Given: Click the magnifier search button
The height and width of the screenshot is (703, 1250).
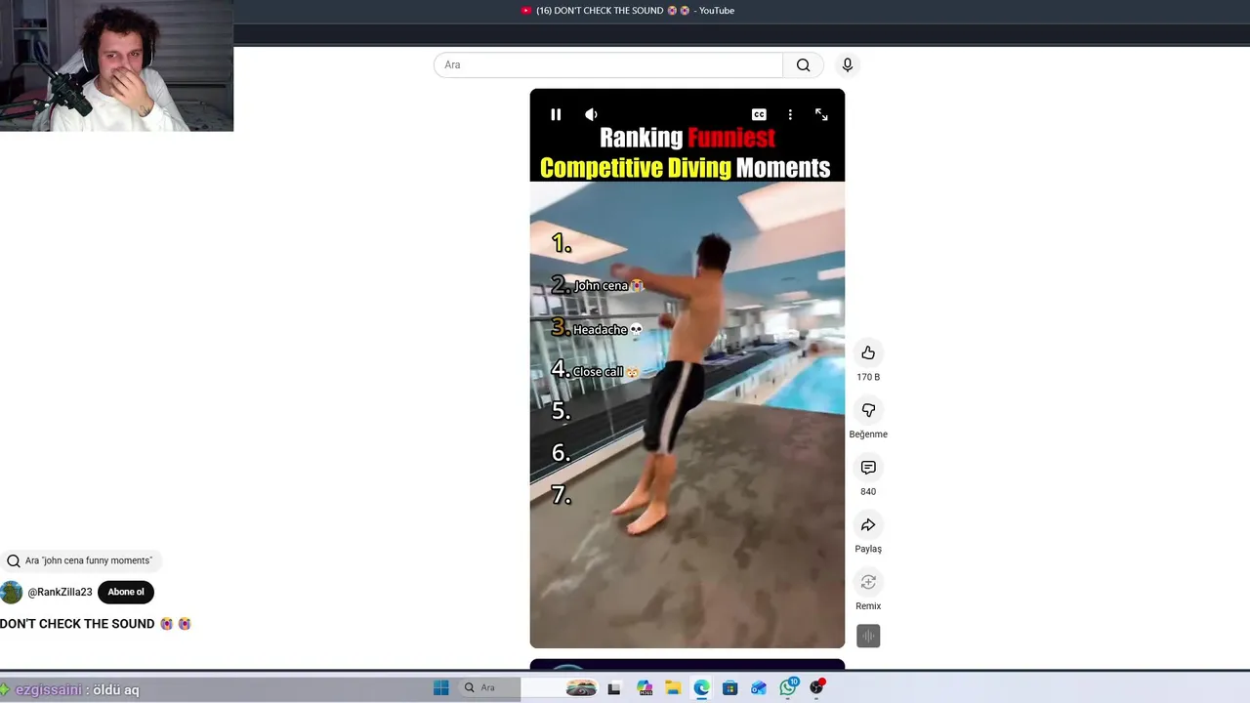Looking at the screenshot, I should tap(803, 64).
